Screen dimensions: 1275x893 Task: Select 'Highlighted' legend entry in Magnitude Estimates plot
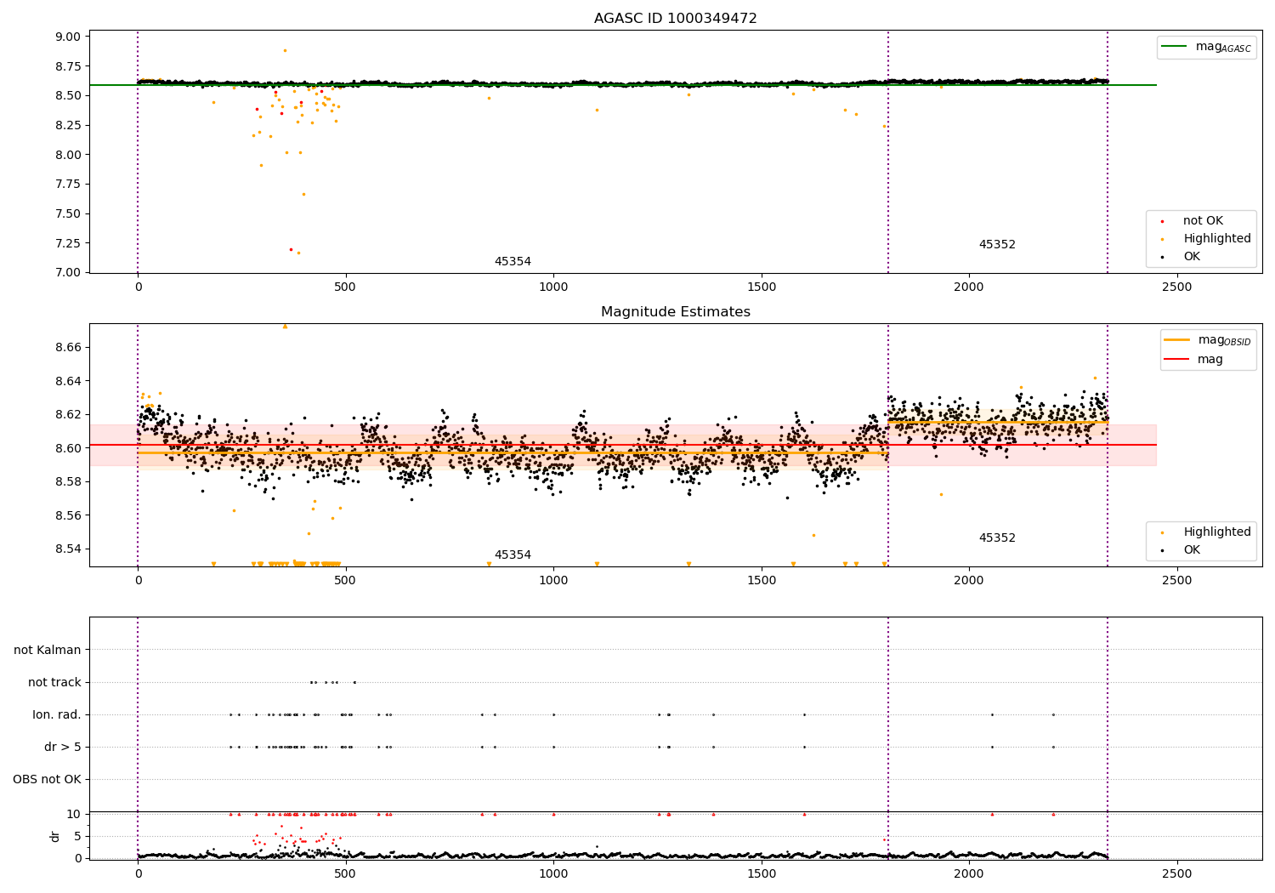point(1217,532)
